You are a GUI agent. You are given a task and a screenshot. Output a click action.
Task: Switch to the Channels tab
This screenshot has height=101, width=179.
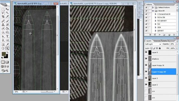coord(157,41)
